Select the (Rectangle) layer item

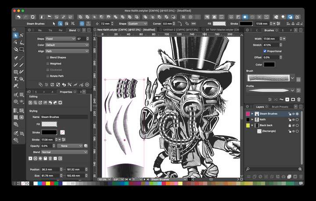coord(269,131)
